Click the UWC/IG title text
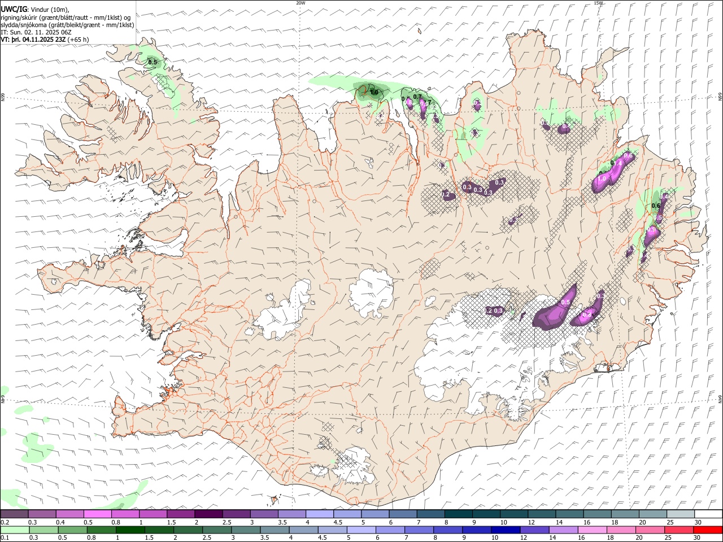Image resolution: width=723 pixels, height=542 pixels. pos(13,9)
